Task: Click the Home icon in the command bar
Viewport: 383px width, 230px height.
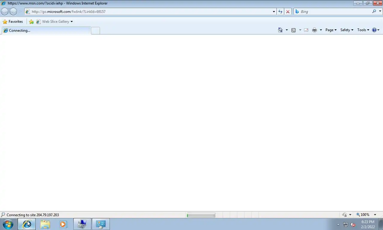Action: [x=280, y=30]
